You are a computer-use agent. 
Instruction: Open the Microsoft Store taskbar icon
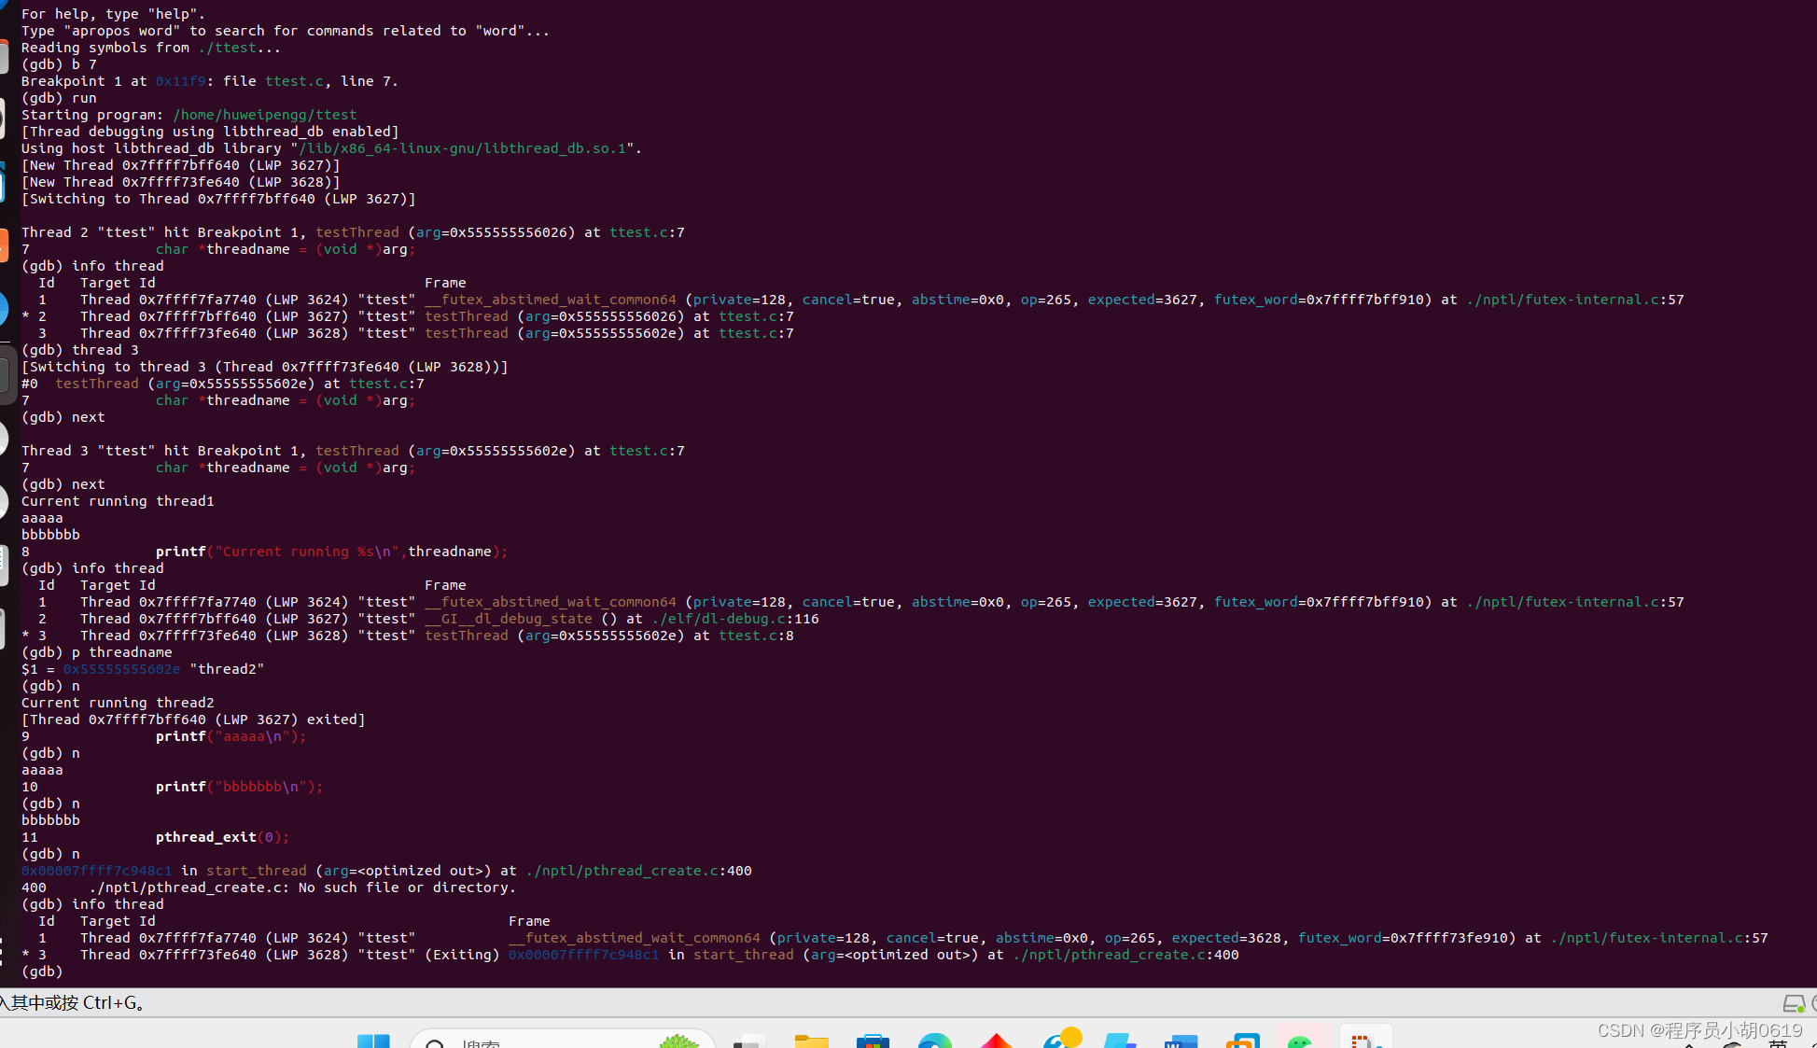coord(873,1041)
